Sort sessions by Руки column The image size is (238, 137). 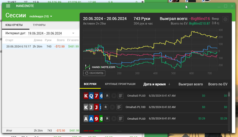48,40
